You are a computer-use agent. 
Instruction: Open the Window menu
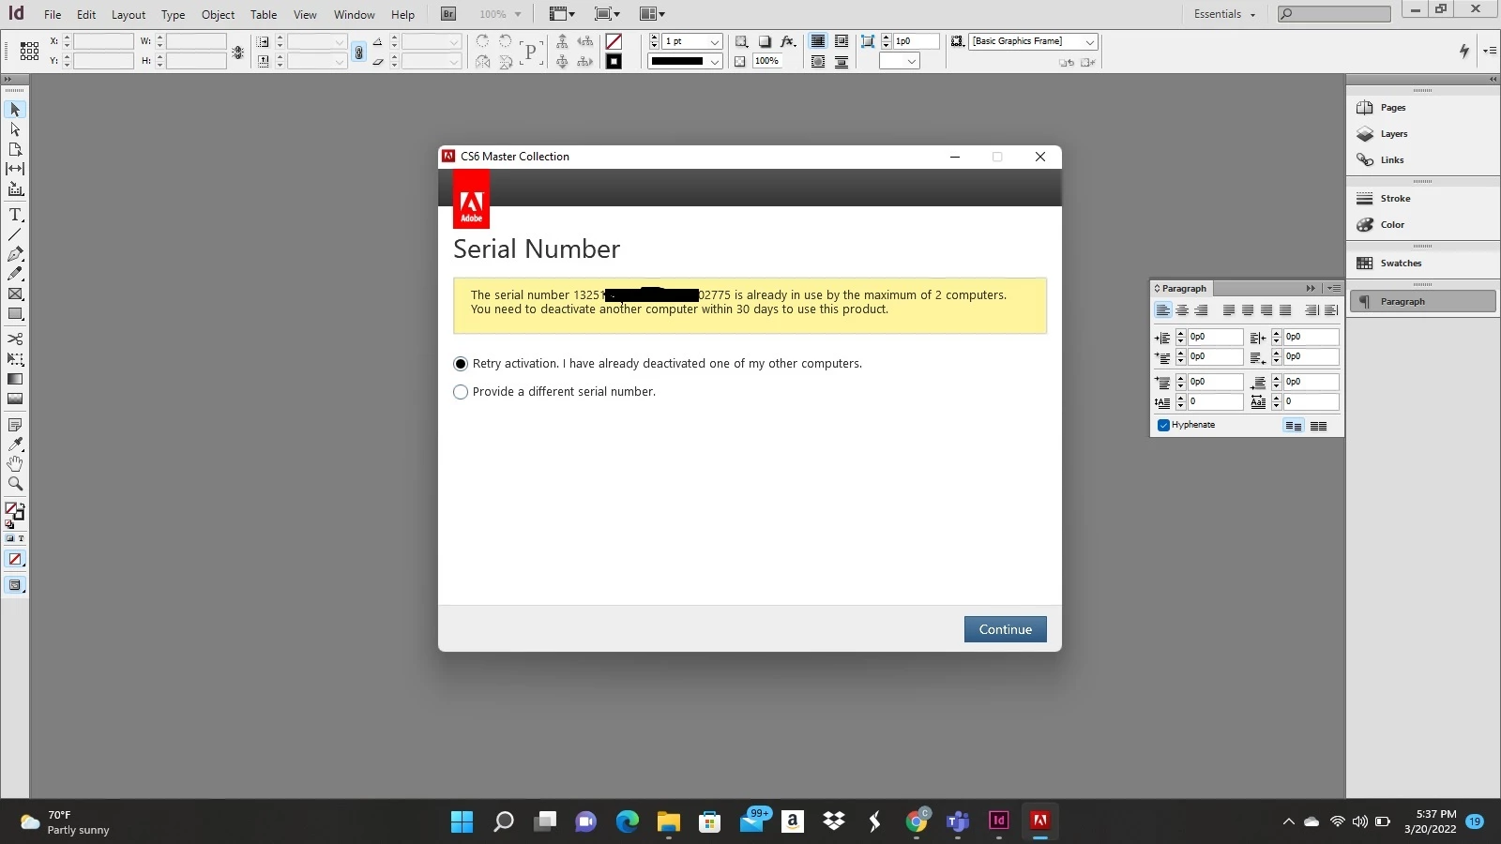click(x=354, y=14)
